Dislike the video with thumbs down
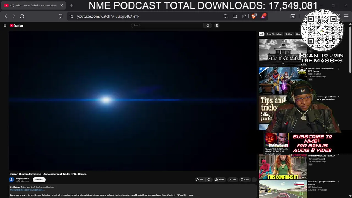This screenshot has height=198, width=352. point(209,180)
